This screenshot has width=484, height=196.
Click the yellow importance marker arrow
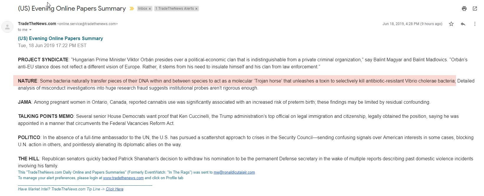pyautogui.click(x=132, y=9)
